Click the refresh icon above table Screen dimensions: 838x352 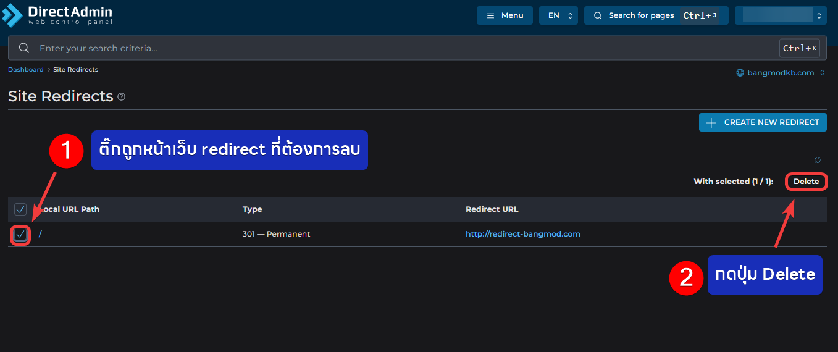point(818,160)
